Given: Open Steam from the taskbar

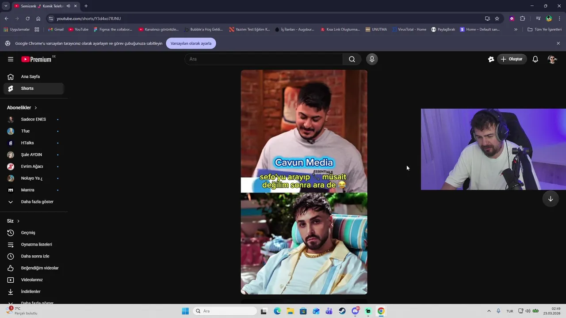Looking at the screenshot, I should pos(342,311).
